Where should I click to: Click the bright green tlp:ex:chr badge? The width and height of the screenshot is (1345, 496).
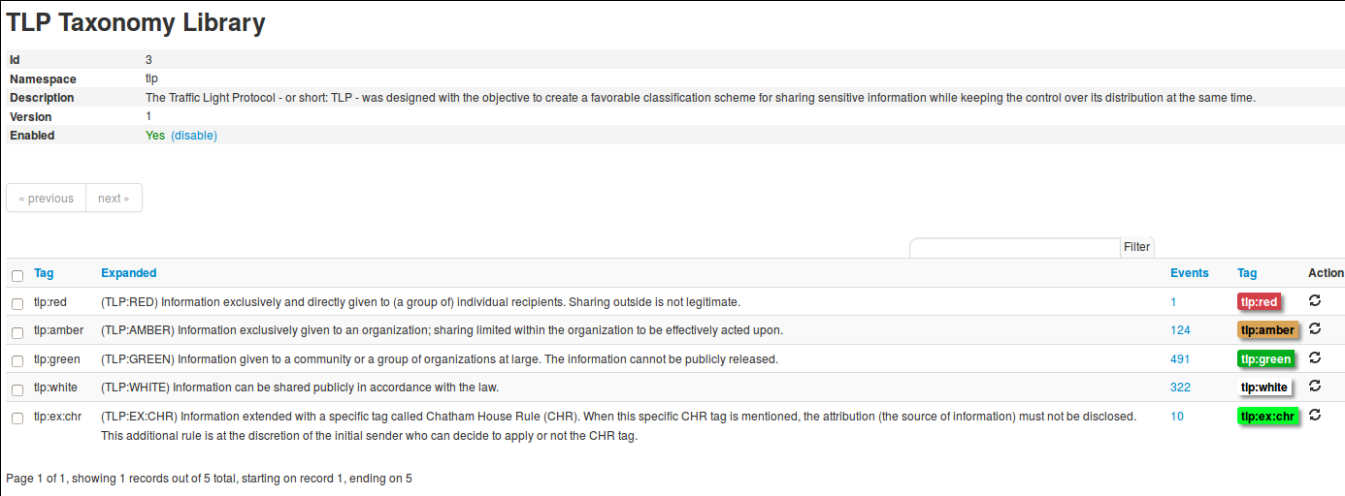(1267, 417)
